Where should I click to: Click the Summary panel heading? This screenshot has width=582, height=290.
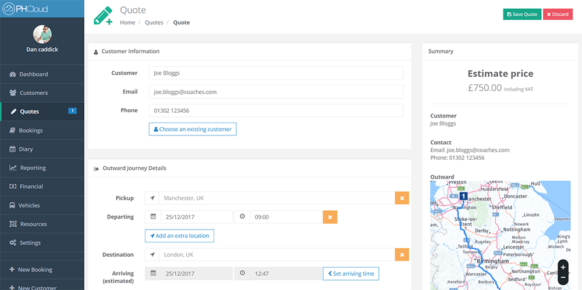[441, 51]
